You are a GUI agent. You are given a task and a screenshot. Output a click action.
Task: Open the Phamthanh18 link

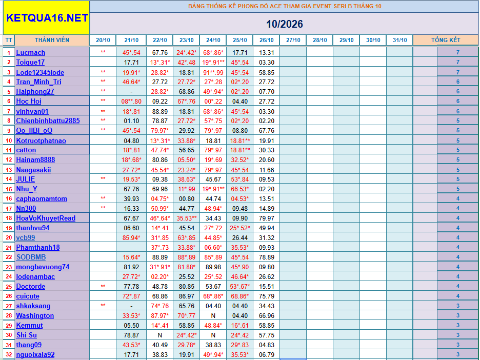(x=38, y=247)
